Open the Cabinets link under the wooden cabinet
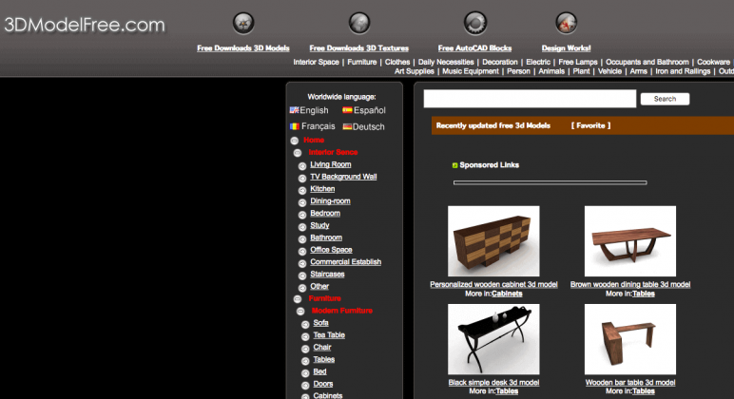Viewport: 734px width, 399px height. pos(507,294)
